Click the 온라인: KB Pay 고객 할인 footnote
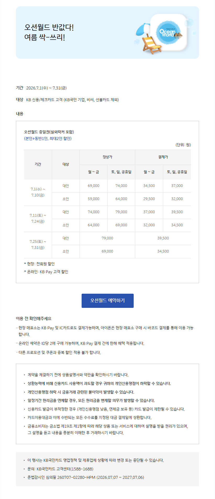 tap(46, 272)
